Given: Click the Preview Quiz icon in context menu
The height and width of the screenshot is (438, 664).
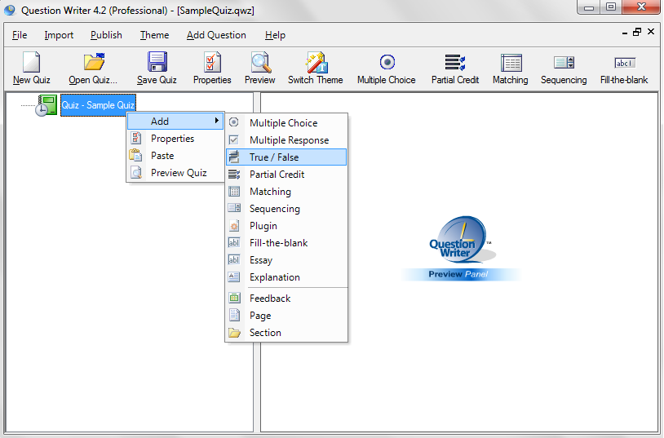Looking at the screenshot, I should point(136,172).
